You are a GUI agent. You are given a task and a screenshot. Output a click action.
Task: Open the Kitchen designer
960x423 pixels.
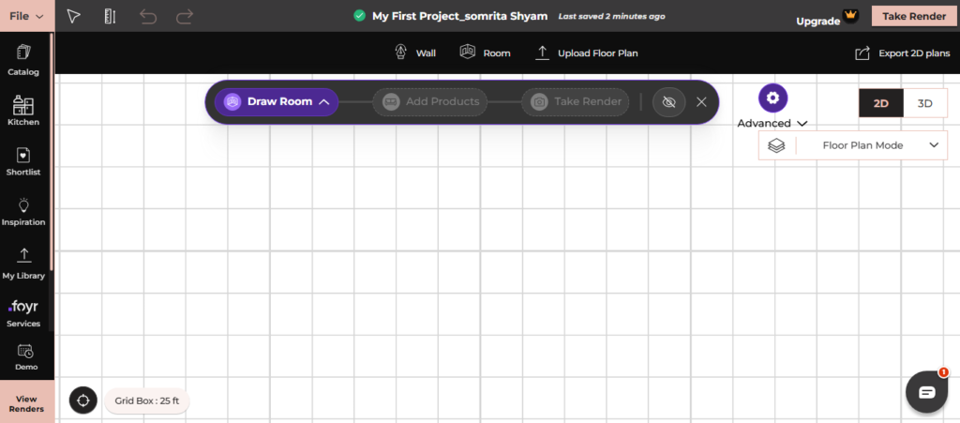[x=23, y=111]
